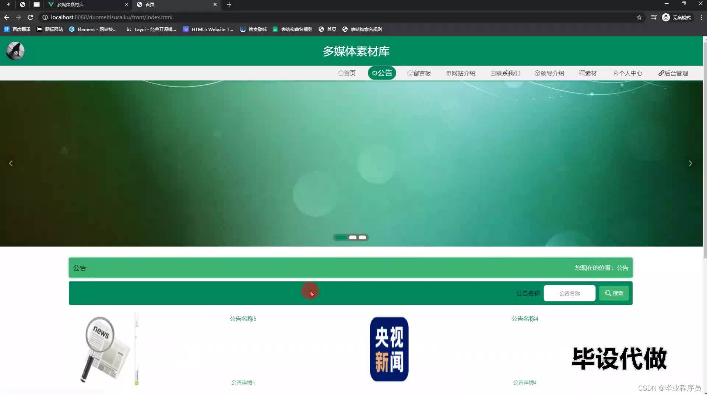707x395 pixels.
Task: Open the 图标网站 bookmark
Action: coord(50,29)
